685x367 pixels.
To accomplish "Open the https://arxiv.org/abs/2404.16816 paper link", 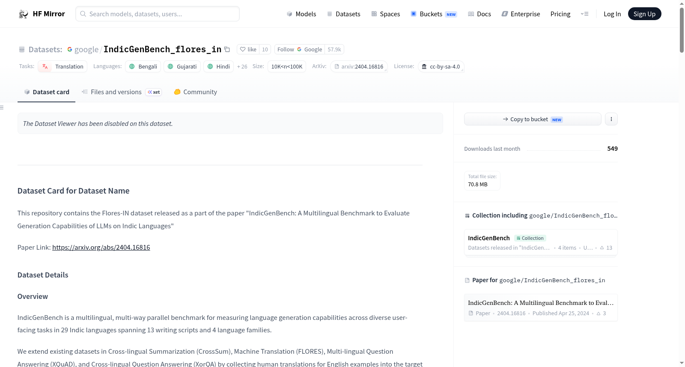I will coord(101,248).
